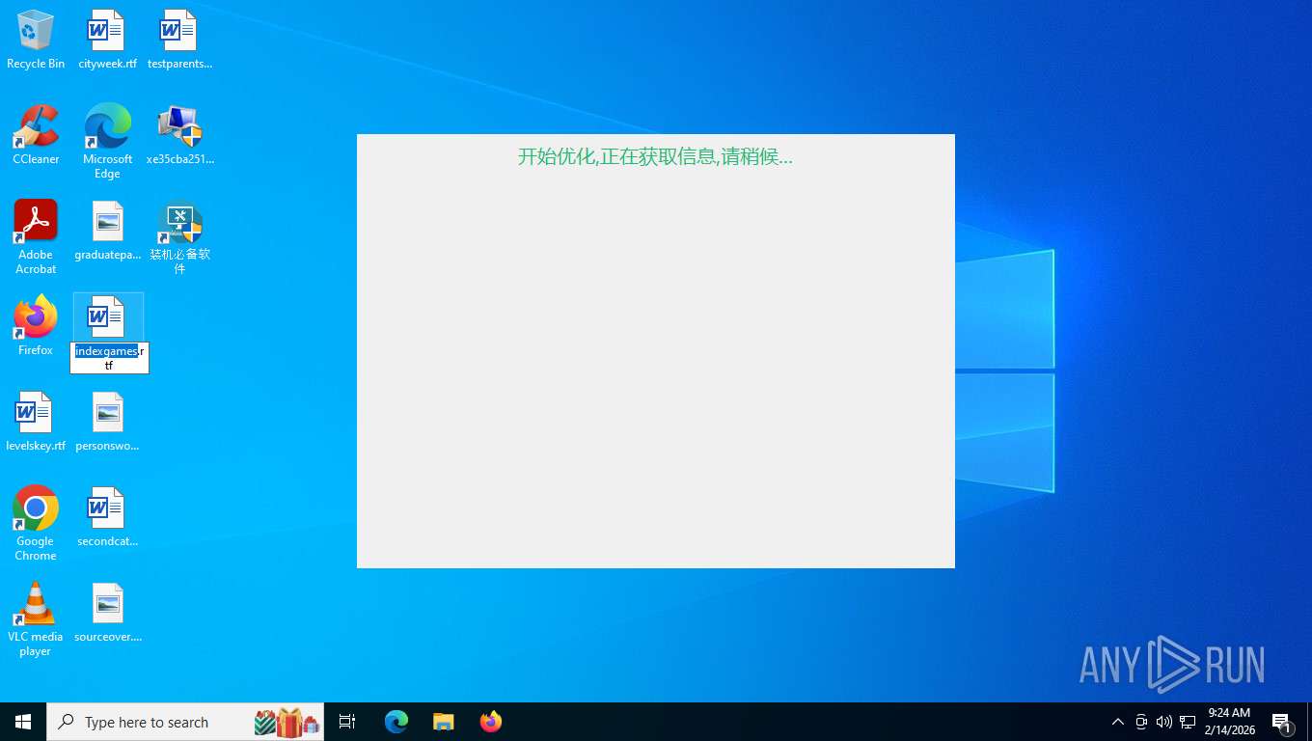Open the Recycle Bin desktop icon
The height and width of the screenshot is (741, 1312).
36,40
